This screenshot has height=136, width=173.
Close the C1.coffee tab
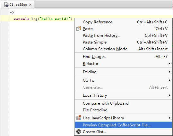click(x=30, y=4)
